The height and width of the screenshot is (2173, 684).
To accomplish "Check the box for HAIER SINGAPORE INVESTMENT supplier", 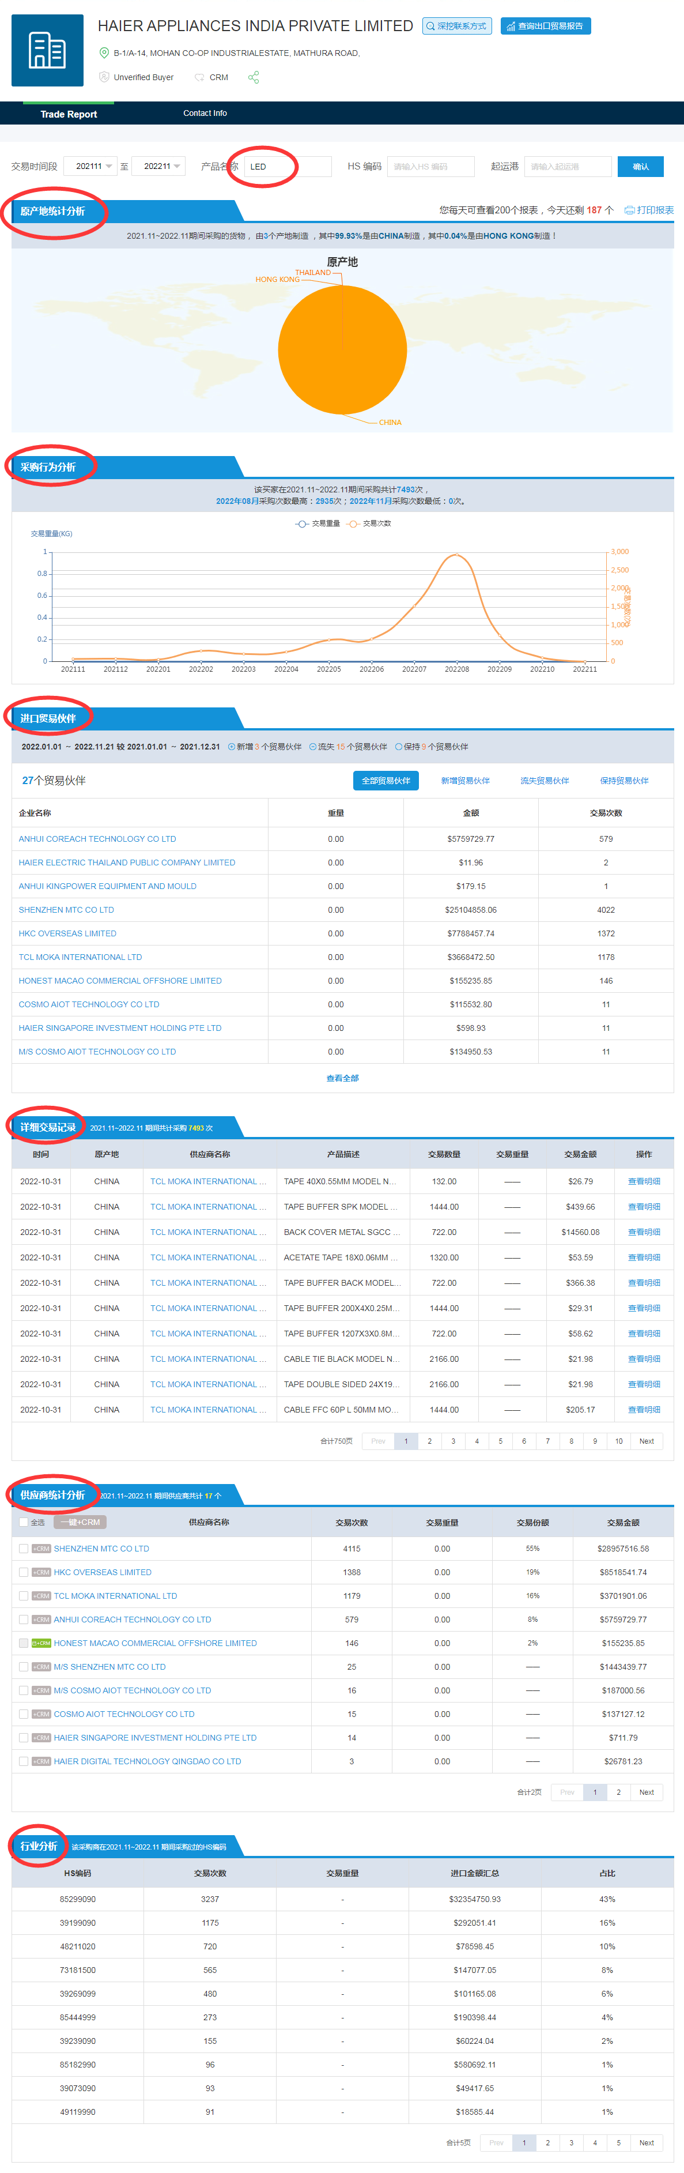I will pos(24,1738).
